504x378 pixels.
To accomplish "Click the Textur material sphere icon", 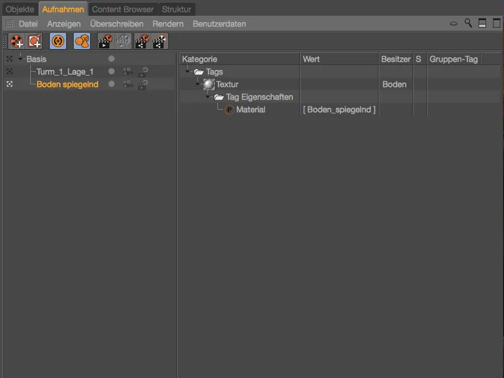I will (209, 84).
